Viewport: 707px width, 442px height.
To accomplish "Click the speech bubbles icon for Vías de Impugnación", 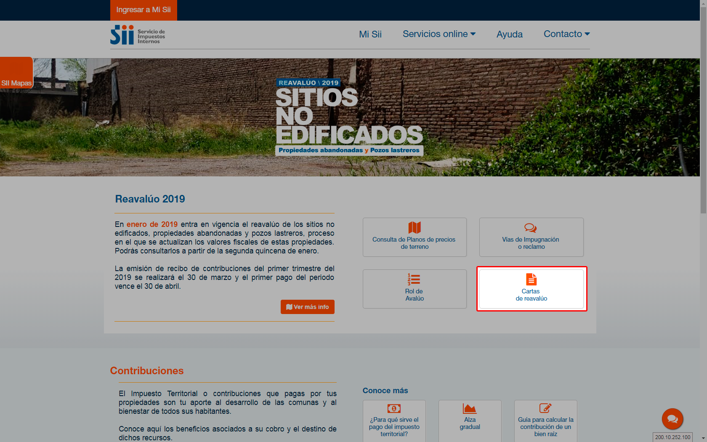I will tap(531, 228).
